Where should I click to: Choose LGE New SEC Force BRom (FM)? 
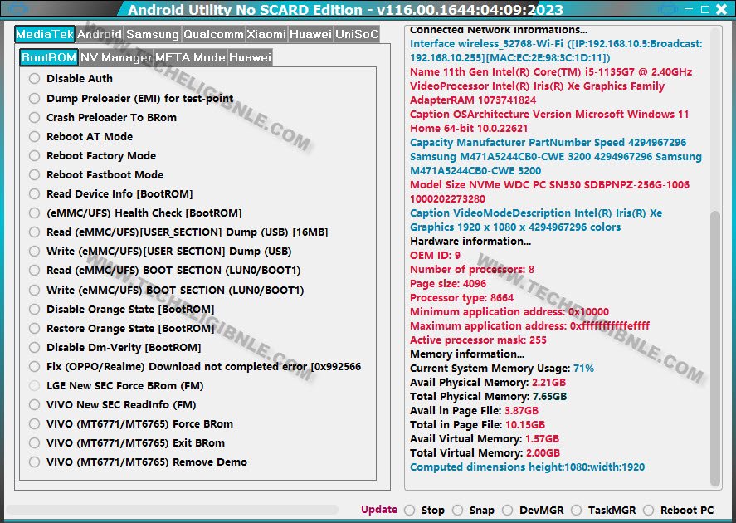tap(34, 386)
